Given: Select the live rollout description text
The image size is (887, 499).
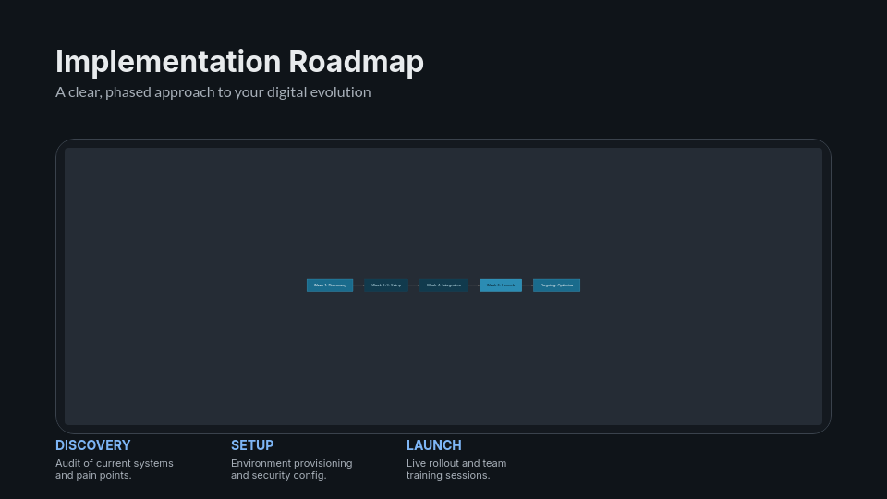Looking at the screenshot, I should coord(456,469).
